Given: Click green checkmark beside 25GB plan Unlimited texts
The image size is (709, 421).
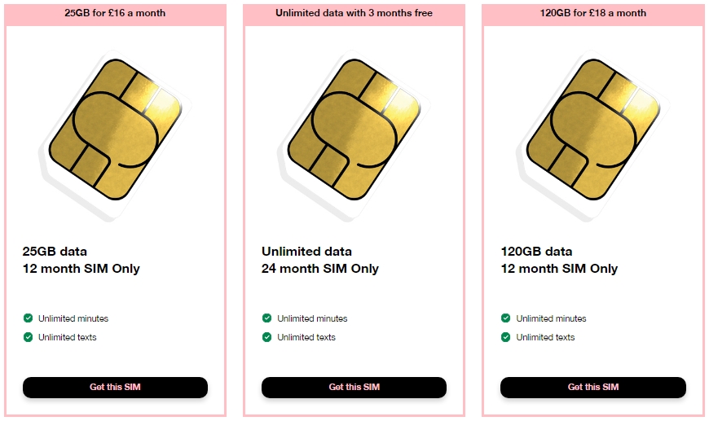Looking at the screenshot, I should pos(28,337).
